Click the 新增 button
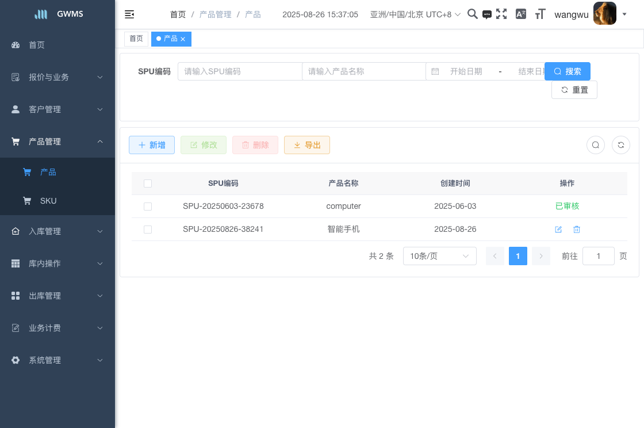 click(x=152, y=145)
